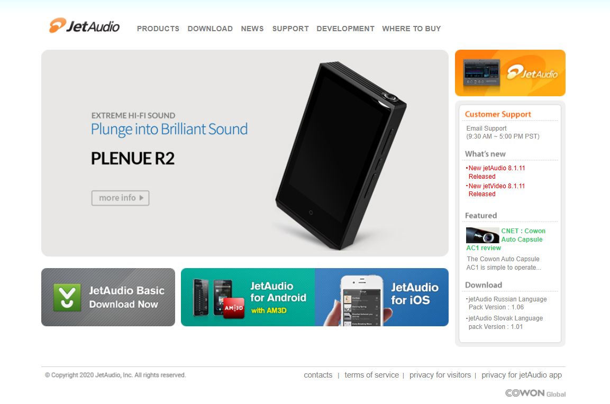Image resolution: width=610 pixels, height=404 pixels.
Task: Open jetAudio Russian Language Pack download
Action: (507, 303)
